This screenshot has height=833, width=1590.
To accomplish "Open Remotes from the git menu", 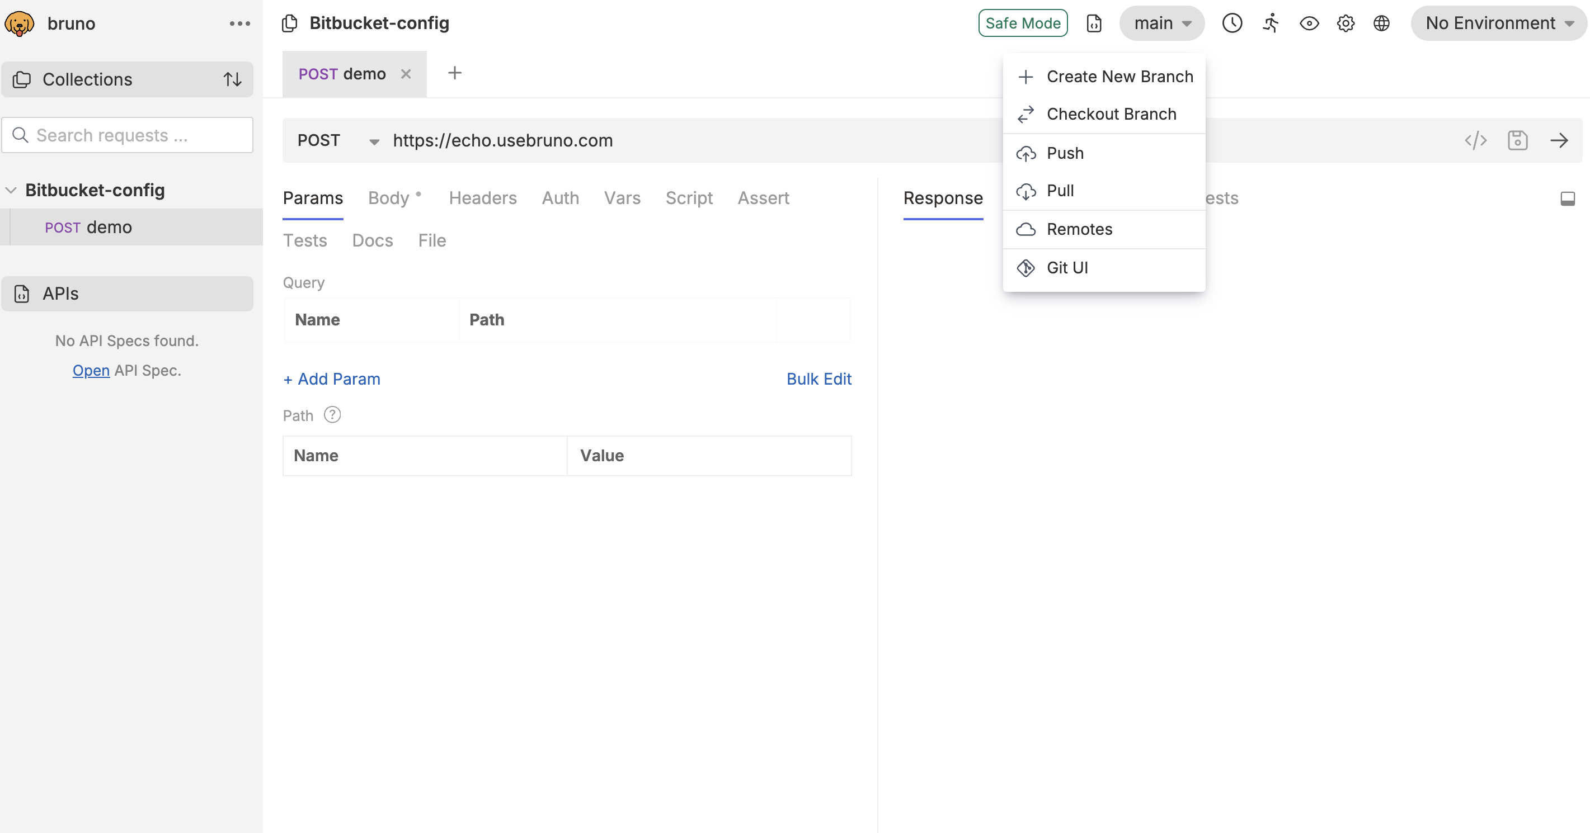I will click(1104, 229).
